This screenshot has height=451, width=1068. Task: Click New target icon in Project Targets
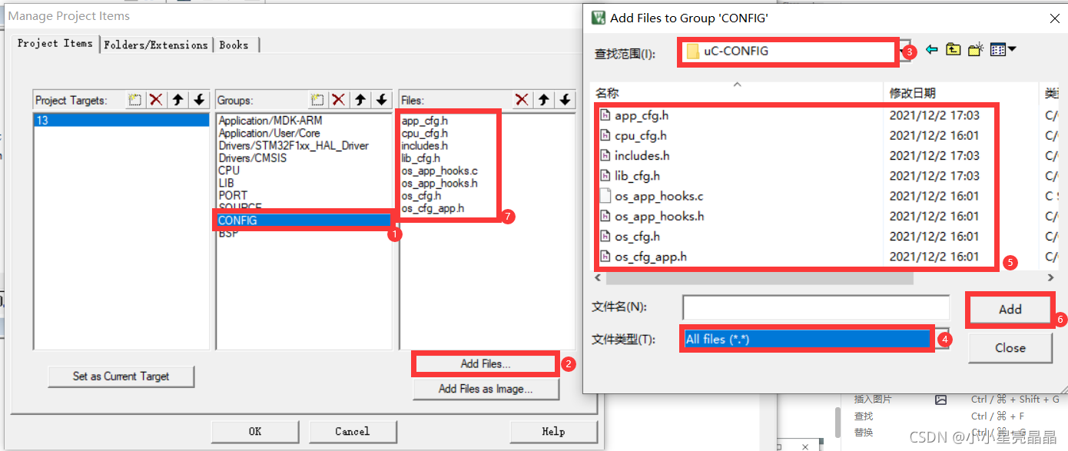coord(135,100)
